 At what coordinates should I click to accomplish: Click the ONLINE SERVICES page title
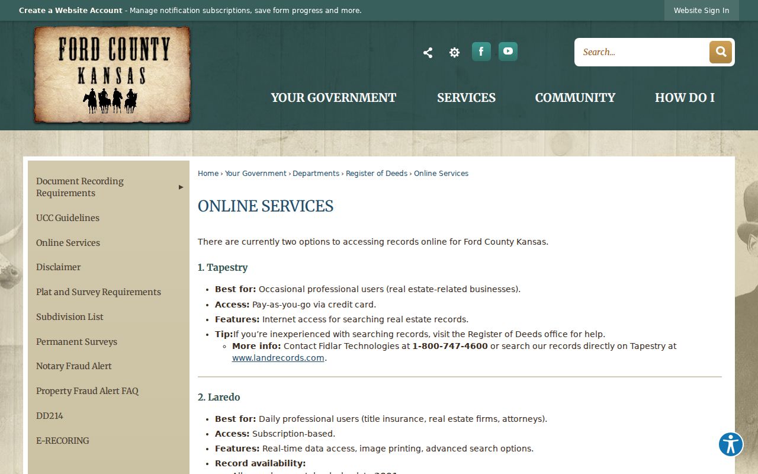point(265,206)
